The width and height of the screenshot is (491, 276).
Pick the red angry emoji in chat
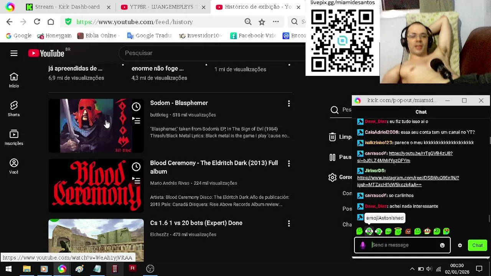pyautogui.click(x=408, y=231)
